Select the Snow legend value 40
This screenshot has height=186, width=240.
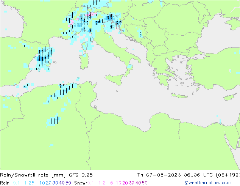pos(138,183)
